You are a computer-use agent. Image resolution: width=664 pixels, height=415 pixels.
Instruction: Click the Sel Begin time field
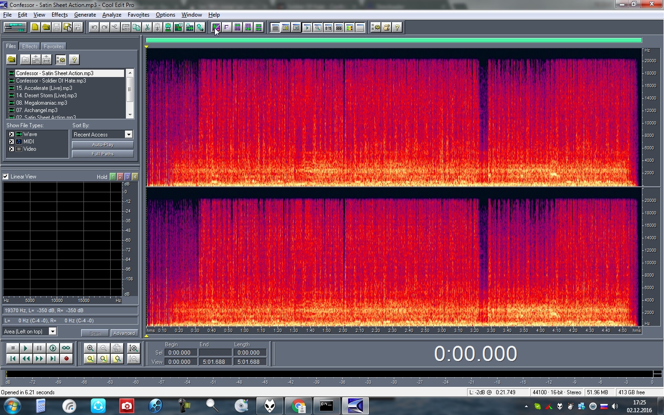point(180,353)
